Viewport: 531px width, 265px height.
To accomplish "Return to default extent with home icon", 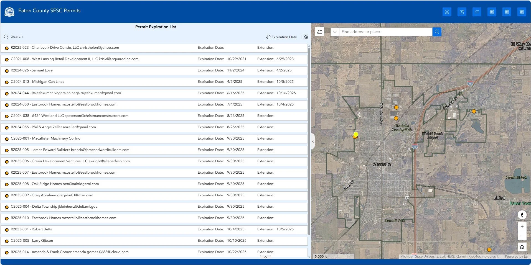I will (522, 247).
